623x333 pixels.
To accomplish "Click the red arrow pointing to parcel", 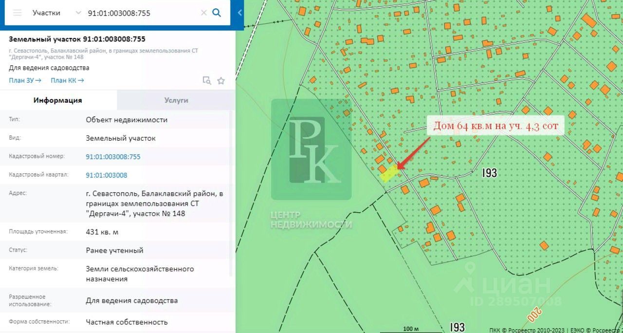I will [414, 153].
